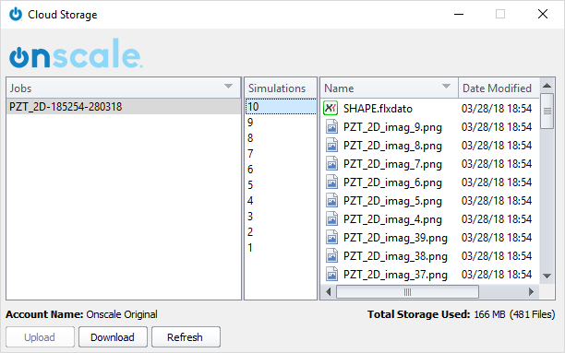Select simulation 6

281,169
